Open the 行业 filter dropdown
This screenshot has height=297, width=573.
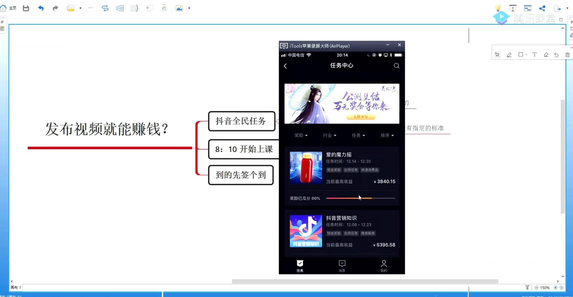(x=329, y=135)
